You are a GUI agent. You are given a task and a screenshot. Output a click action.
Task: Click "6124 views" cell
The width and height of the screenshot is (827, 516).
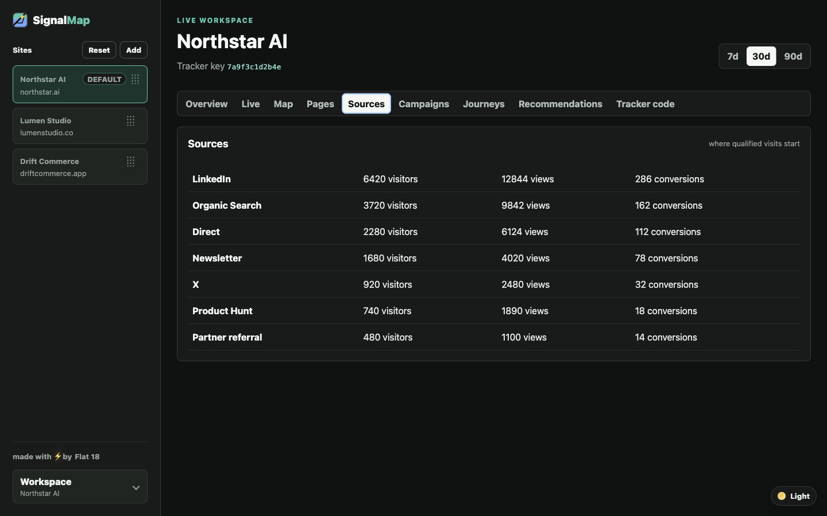(525, 232)
